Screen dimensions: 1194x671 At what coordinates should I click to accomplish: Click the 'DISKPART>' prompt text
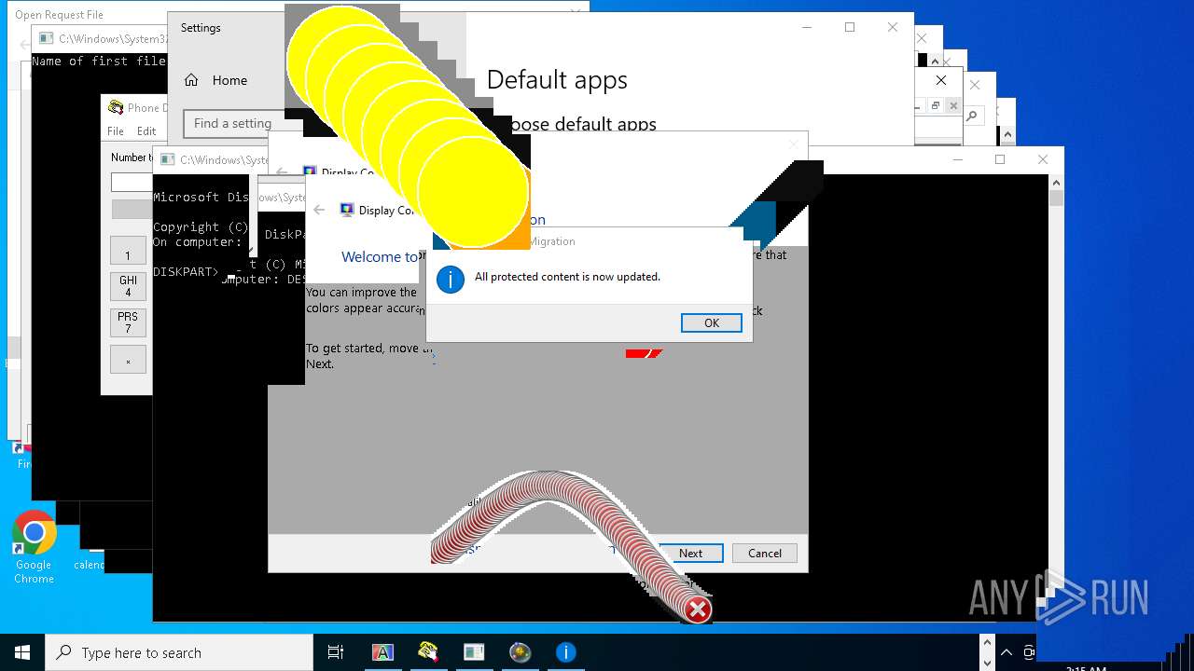tap(187, 271)
